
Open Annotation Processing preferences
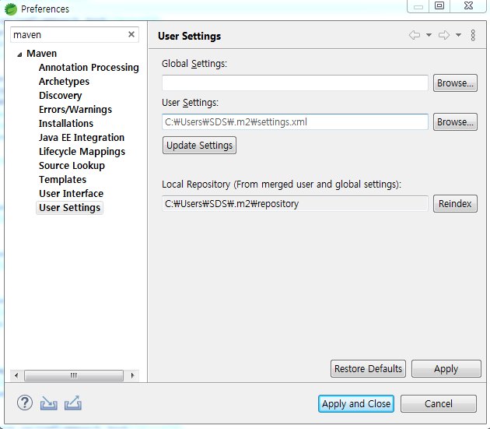[89, 68]
